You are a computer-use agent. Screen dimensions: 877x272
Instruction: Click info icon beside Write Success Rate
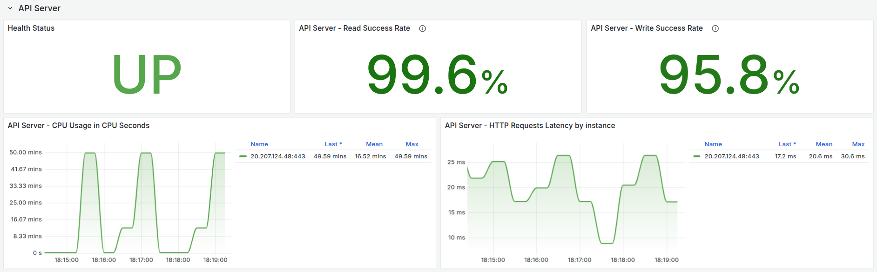[715, 28]
